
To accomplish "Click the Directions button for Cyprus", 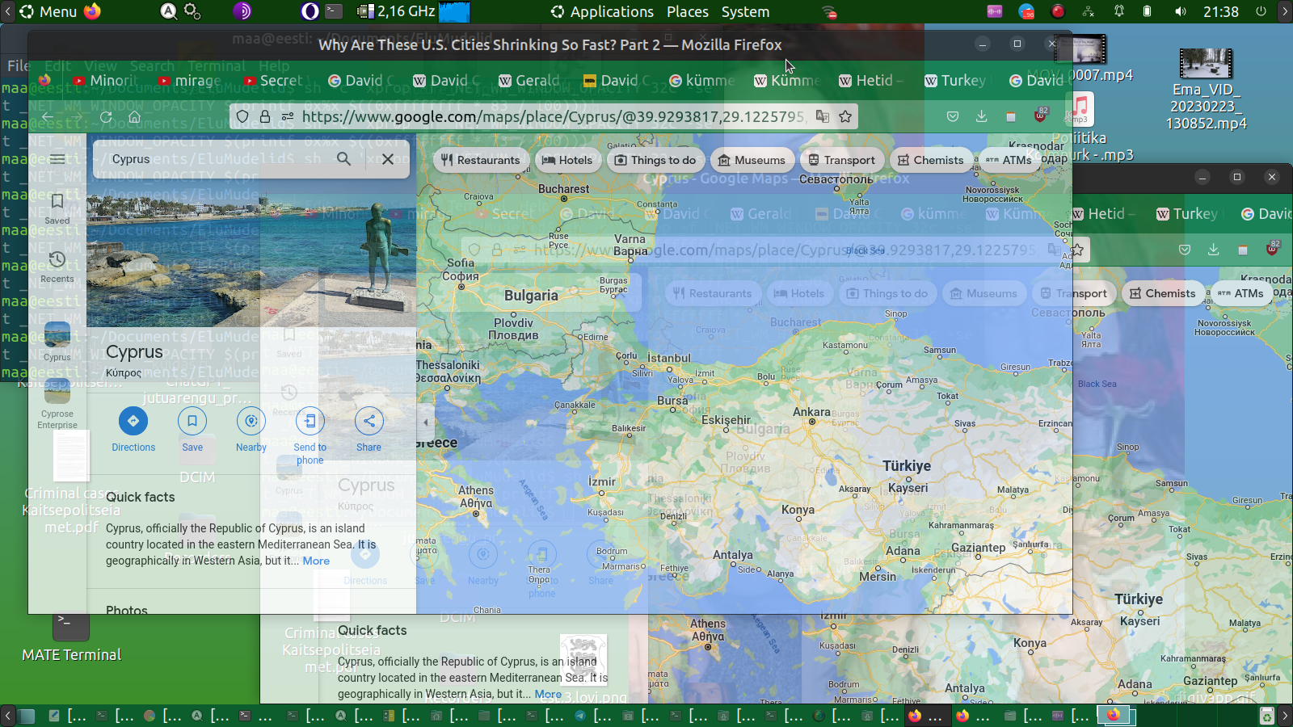I will 133,421.
